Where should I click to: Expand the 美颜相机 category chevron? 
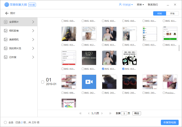[x=33, y=40]
